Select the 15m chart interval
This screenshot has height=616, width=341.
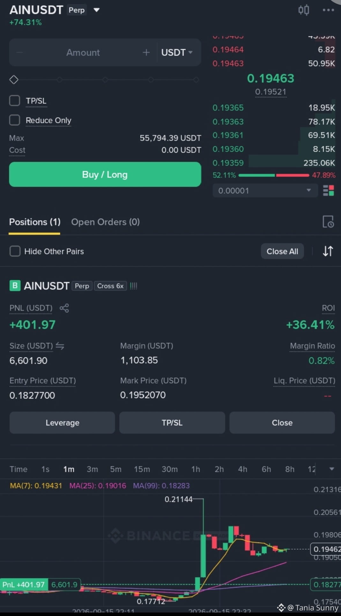pyautogui.click(x=142, y=469)
